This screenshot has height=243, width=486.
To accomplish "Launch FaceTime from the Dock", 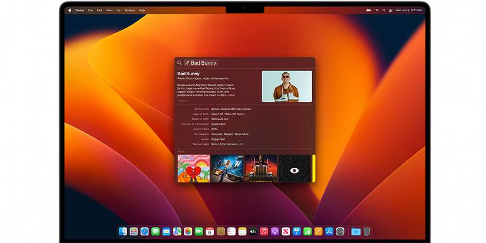I will [199, 231].
